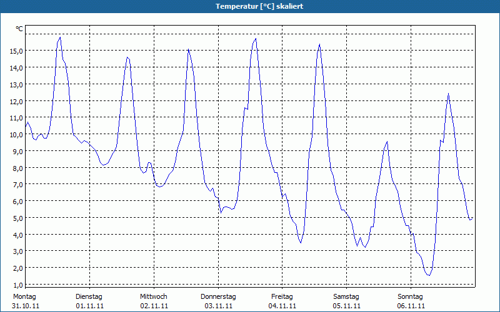The image size is (500, 312).
Task: Click the 14,0 axis value
Action: point(16,68)
